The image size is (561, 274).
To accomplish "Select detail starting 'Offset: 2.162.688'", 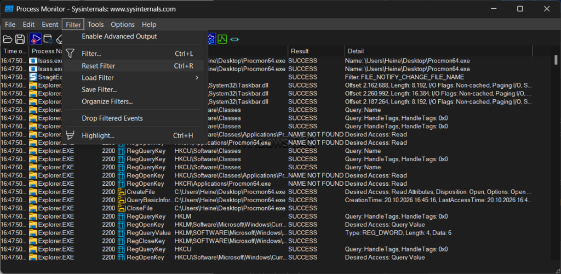I will click(x=438, y=85).
